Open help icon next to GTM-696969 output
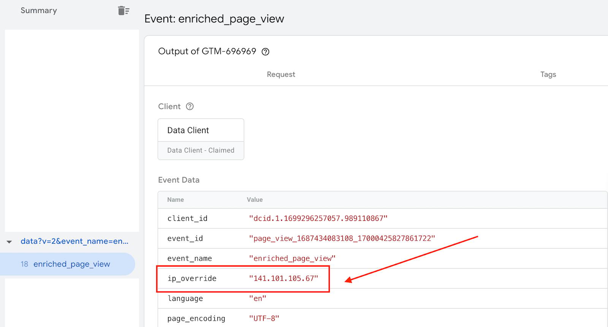Image resolution: width=608 pixels, height=327 pixels. click(x=266, y=52)
